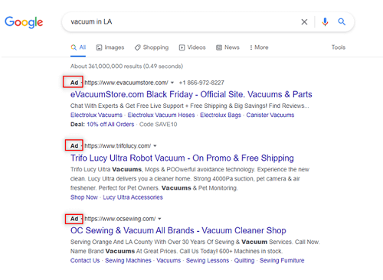This screenshot has width=383, height=280.
Task: Open the Tools option
Action: pos(339,47)
